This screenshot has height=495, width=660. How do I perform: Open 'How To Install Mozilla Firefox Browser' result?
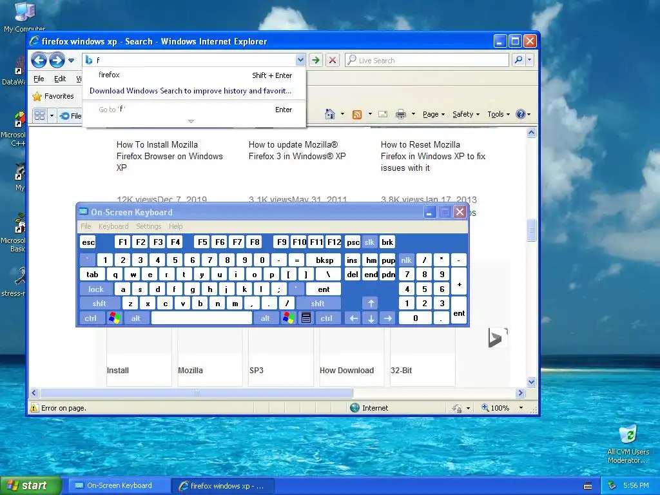(170, 156)
